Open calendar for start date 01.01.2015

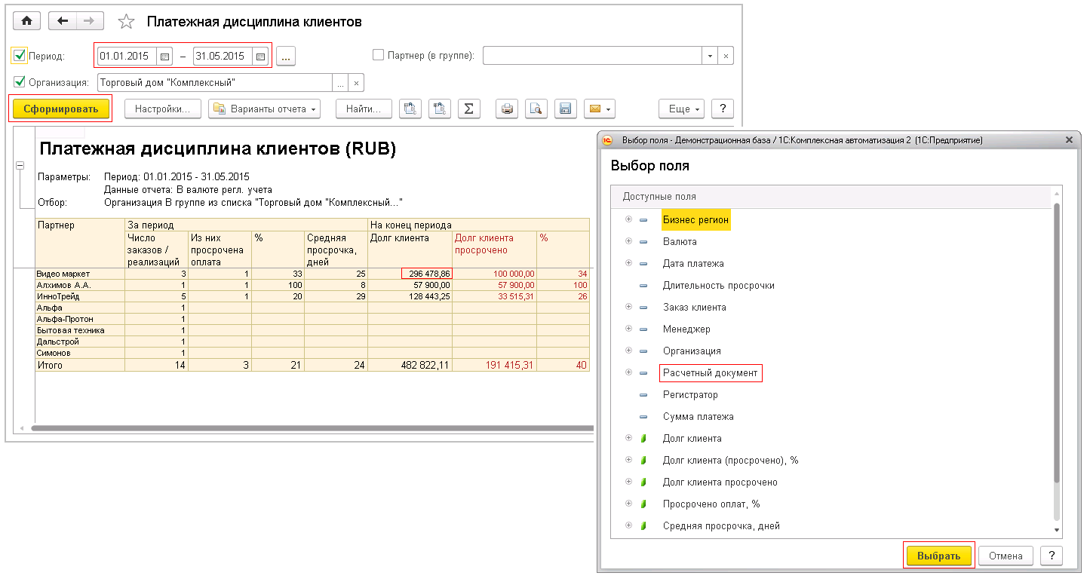click(164, 56)
